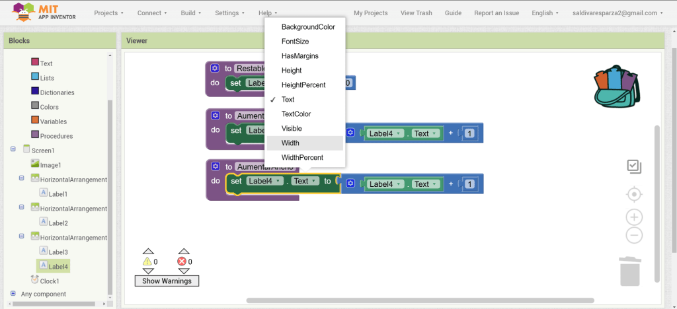Click the workspace controls checkbox icon

tap(634, 166)
